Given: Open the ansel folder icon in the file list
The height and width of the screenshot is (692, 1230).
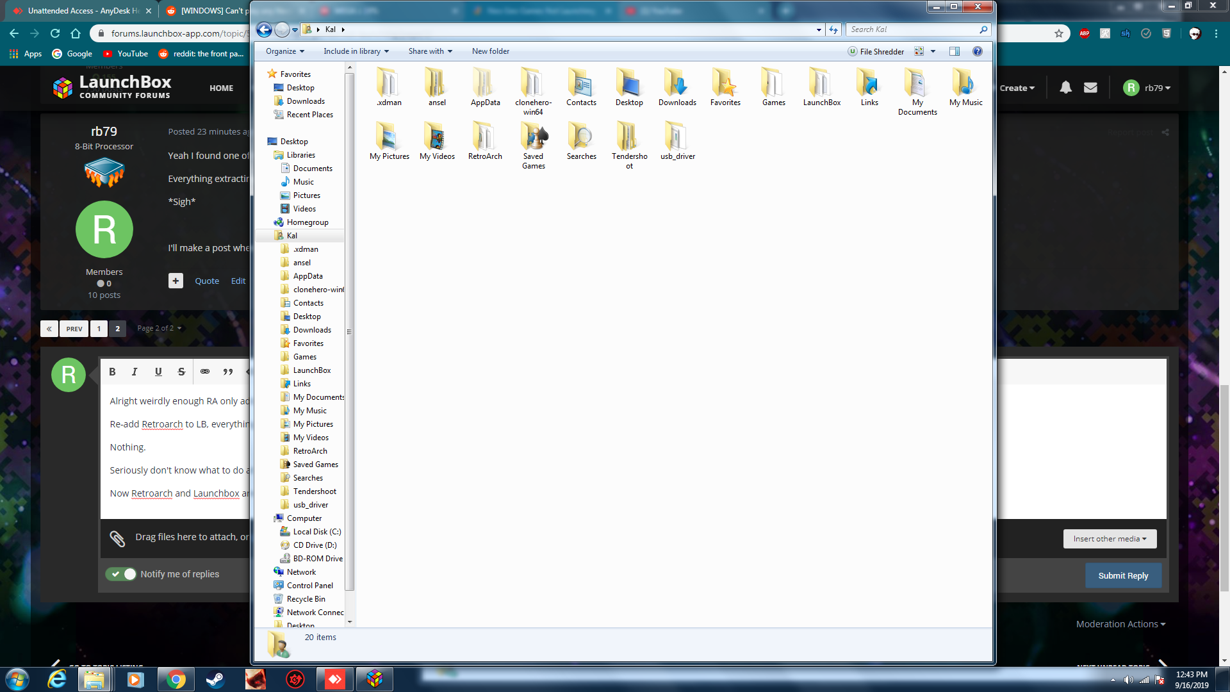Looking at the screenshot, I should [437, 83].
